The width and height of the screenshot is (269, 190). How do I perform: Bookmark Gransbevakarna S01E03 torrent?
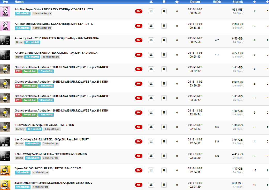164,113
